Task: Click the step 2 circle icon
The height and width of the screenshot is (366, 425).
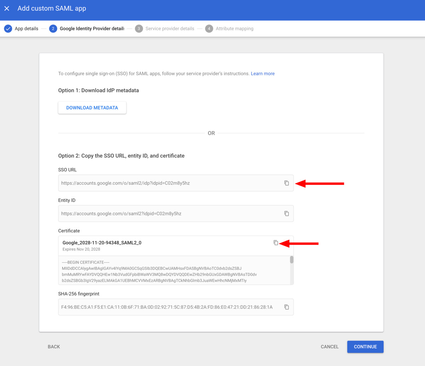Action: point(53,29)
